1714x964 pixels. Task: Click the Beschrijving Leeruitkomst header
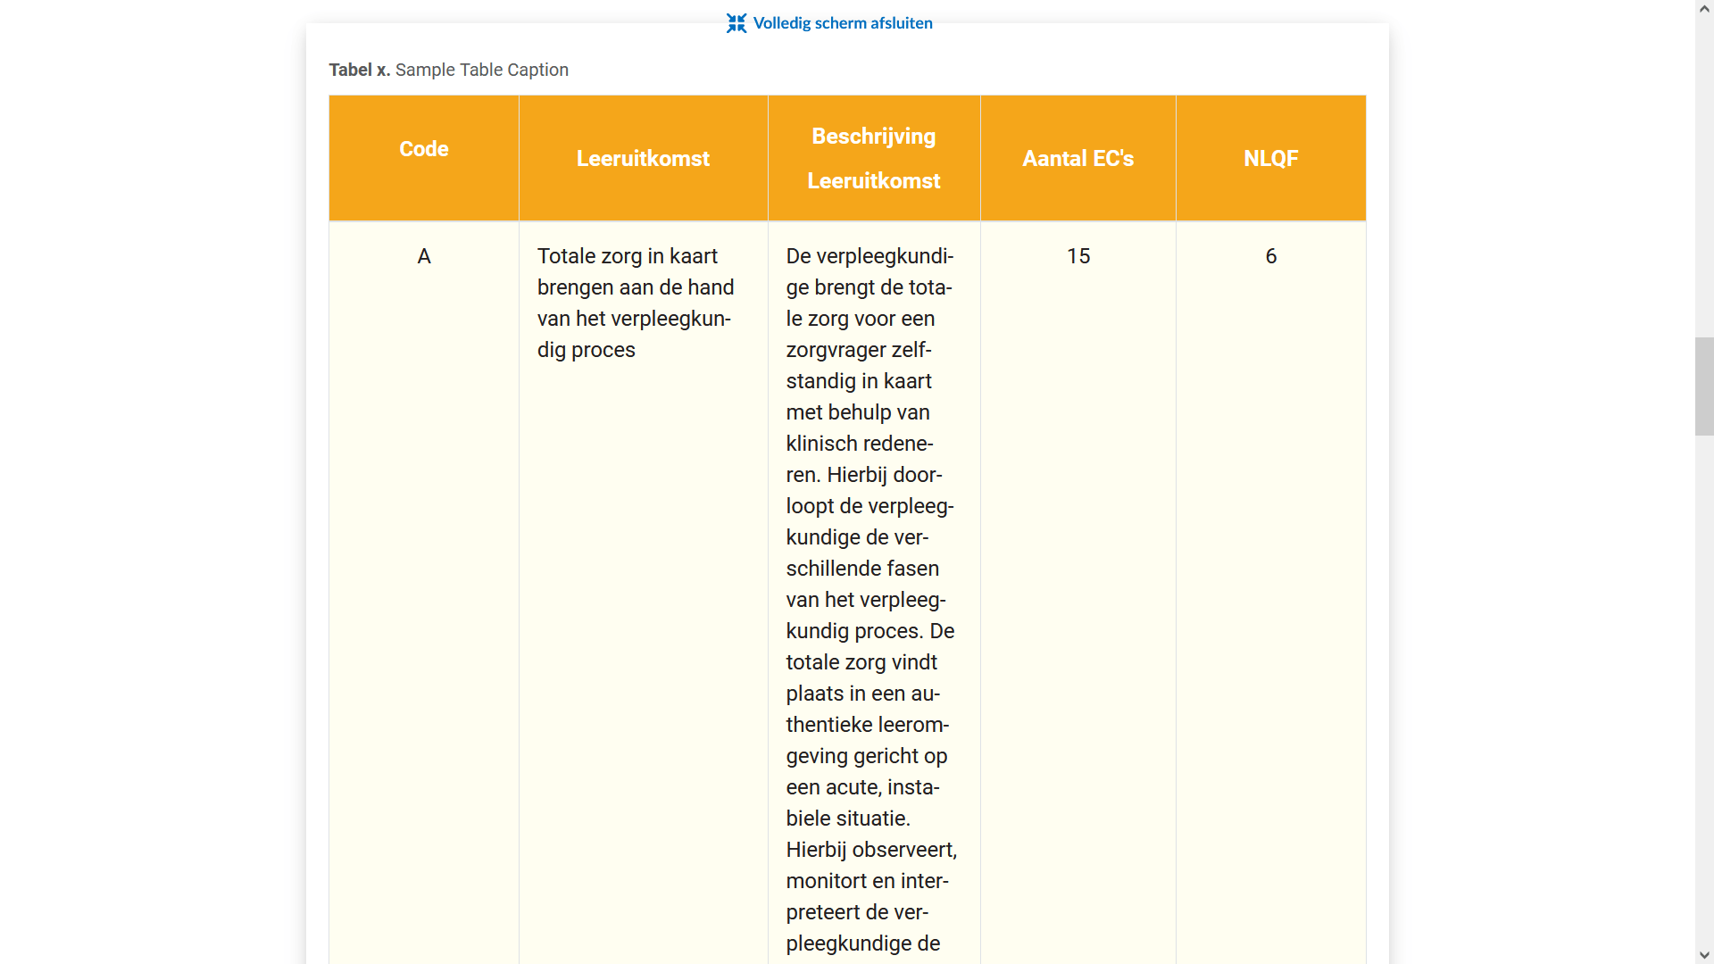(873, 158)
